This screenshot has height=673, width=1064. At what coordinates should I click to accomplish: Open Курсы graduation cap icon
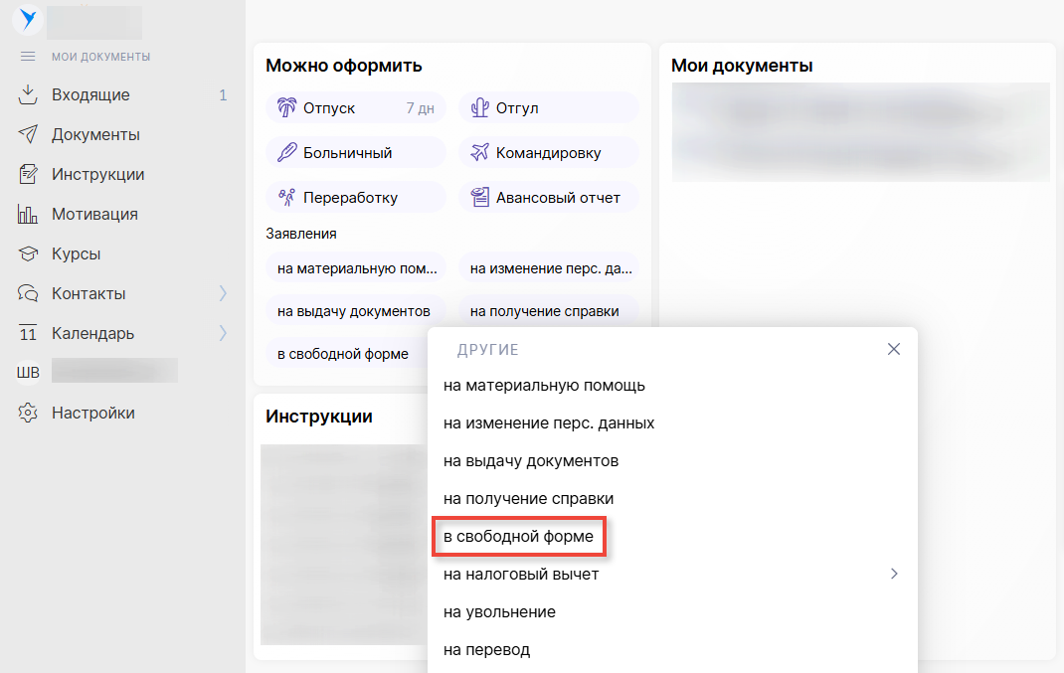point(28,254)
